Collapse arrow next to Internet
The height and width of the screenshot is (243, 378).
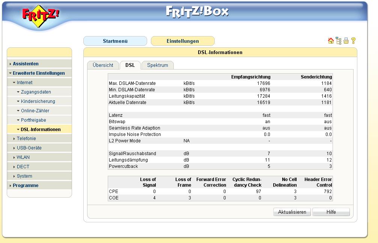click(x=14, y=83)
